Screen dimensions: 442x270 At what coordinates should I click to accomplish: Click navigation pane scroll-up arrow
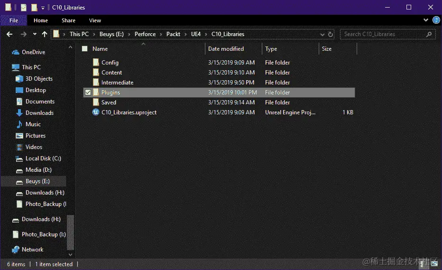pyautogui.click(x=71, y=47)
